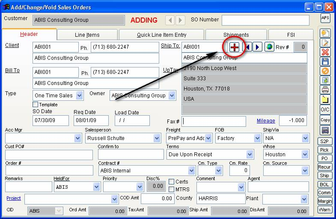Go to next Ship To address arrow
This screenshot has width=336, height=219.
click(257, 47)
